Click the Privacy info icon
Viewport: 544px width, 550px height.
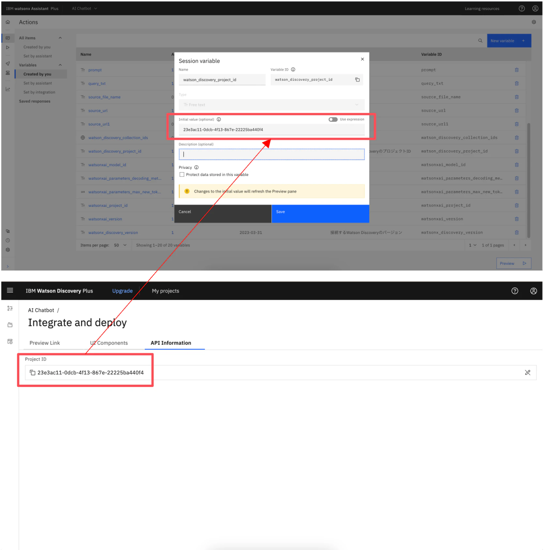196,167
